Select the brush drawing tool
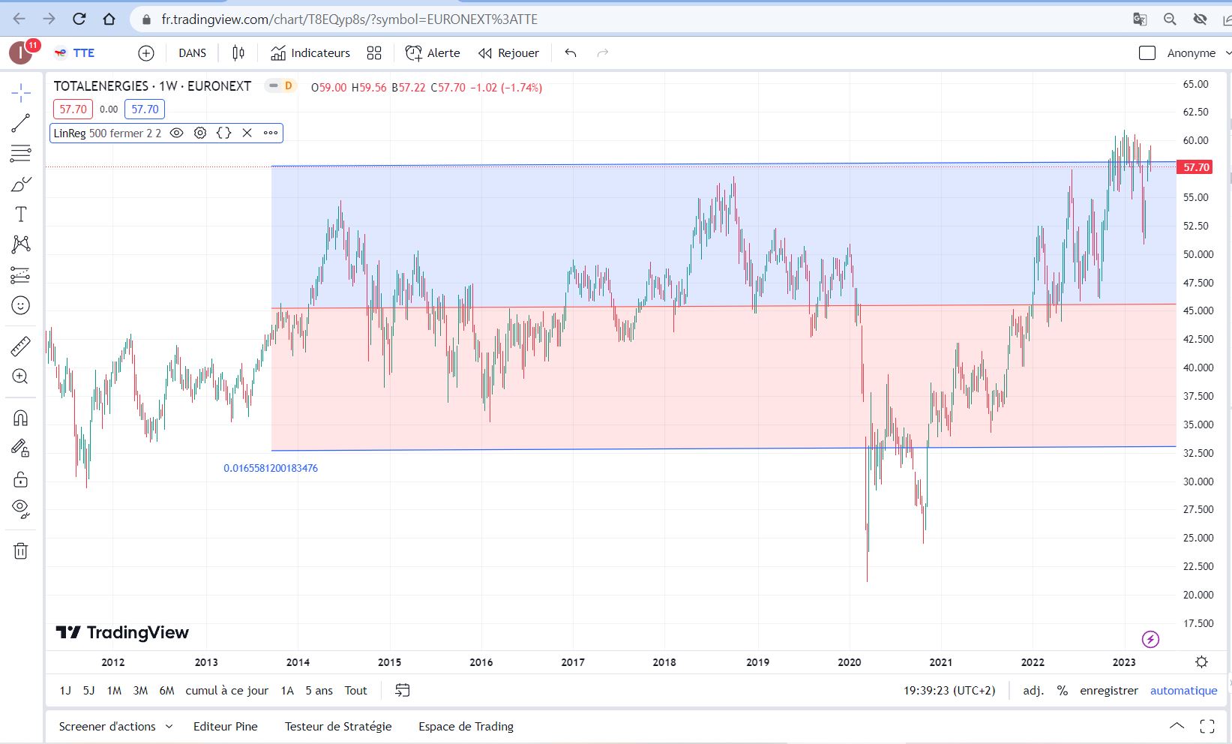 [x=21, y=184]
